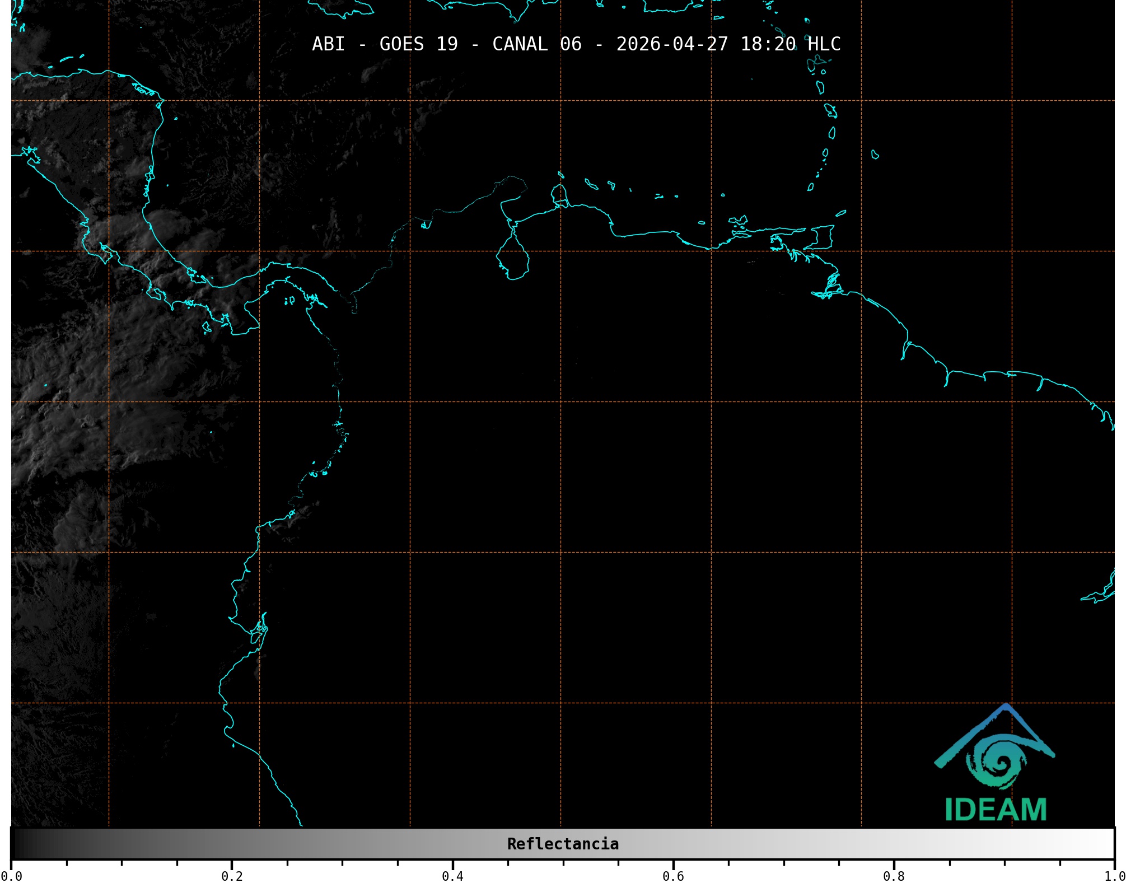
Task: Click the 18:20 HLC time in the title
Action: click(x=790, y=44)
